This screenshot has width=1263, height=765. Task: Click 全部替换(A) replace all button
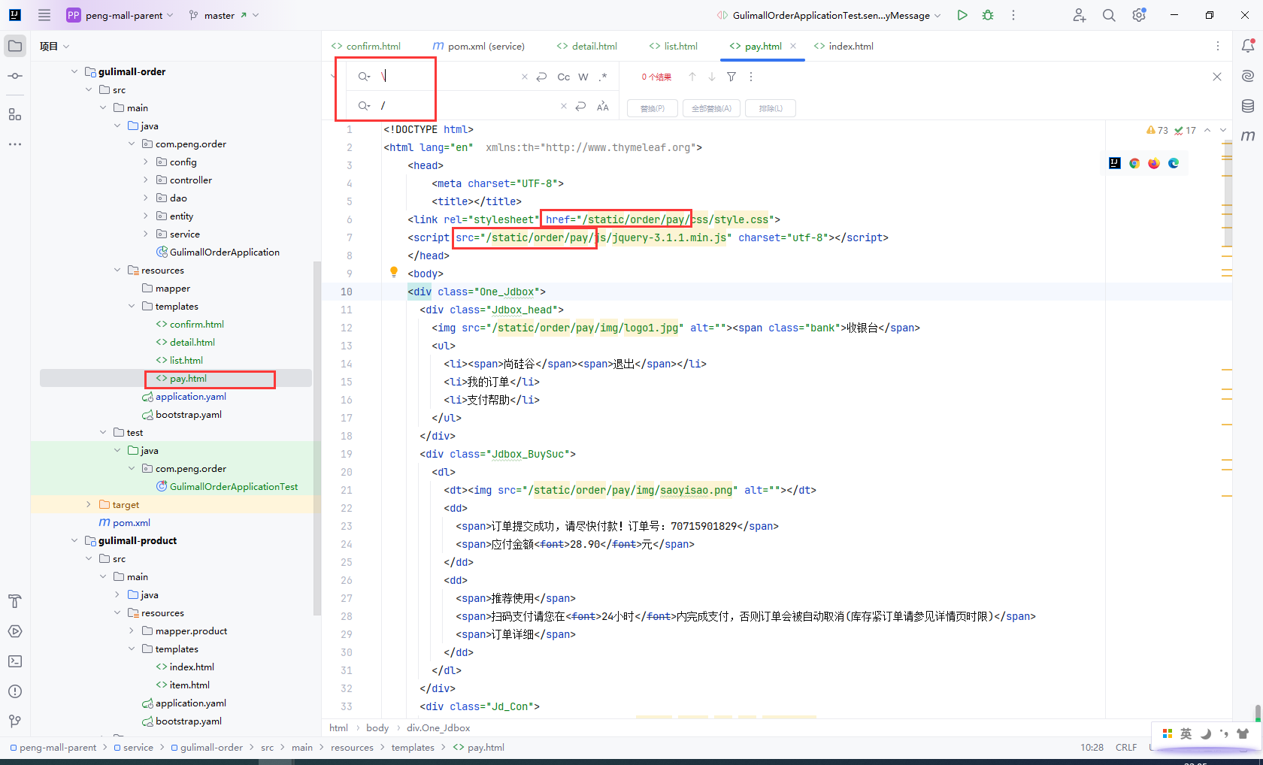coord(711,108)
